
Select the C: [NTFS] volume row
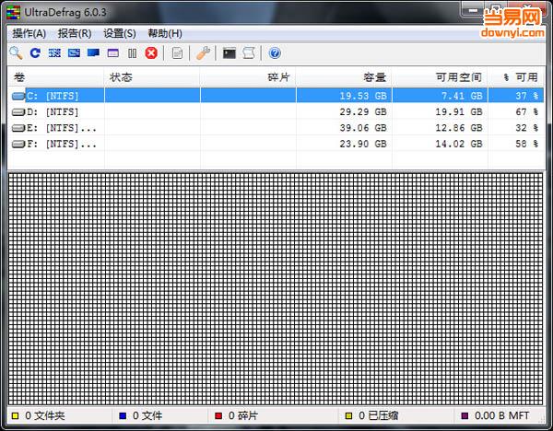(55, 95)
